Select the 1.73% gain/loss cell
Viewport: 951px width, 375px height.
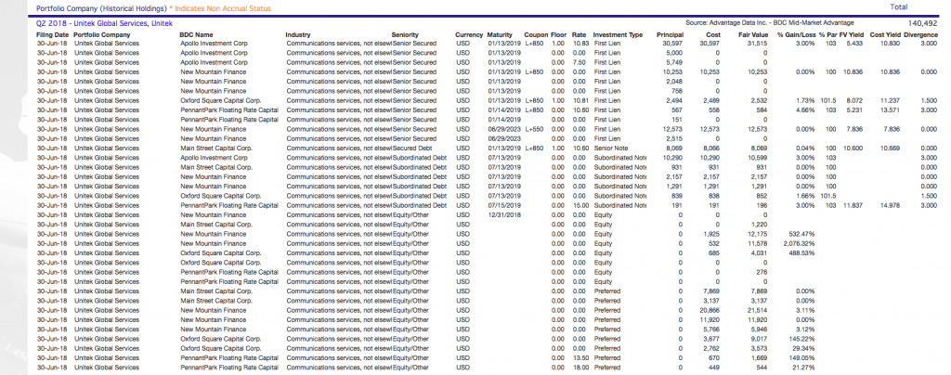[804, 100]
